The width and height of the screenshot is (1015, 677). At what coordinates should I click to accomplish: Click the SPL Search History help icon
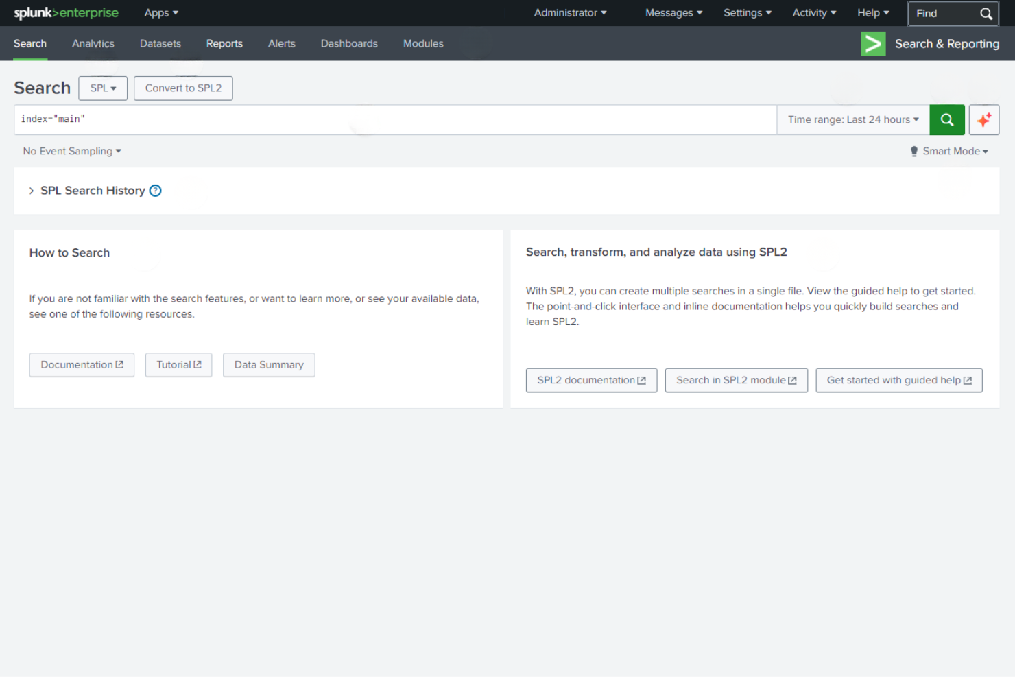click(156, 191)
